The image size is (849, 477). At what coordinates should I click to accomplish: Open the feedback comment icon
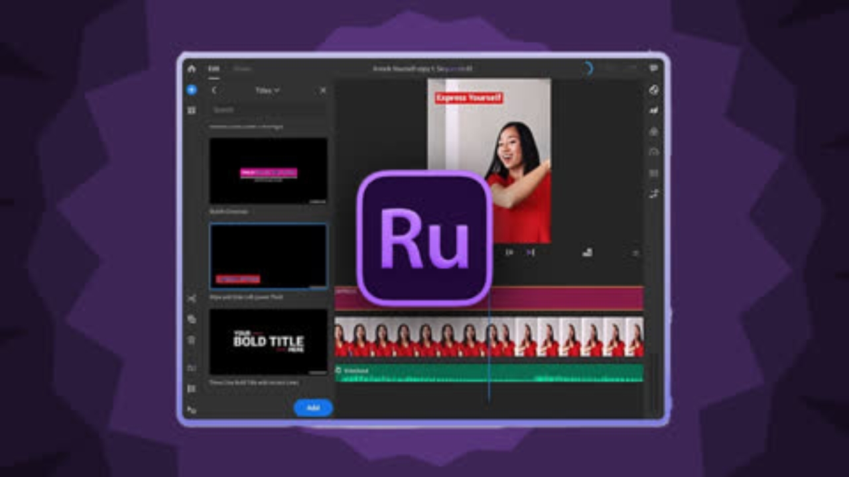click(x=654, y=69)
